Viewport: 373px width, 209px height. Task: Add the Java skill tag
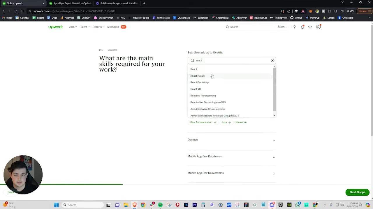point(226,122)
